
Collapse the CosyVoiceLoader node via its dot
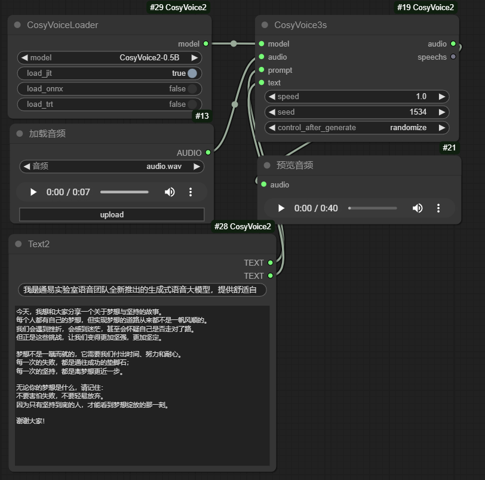18,24
